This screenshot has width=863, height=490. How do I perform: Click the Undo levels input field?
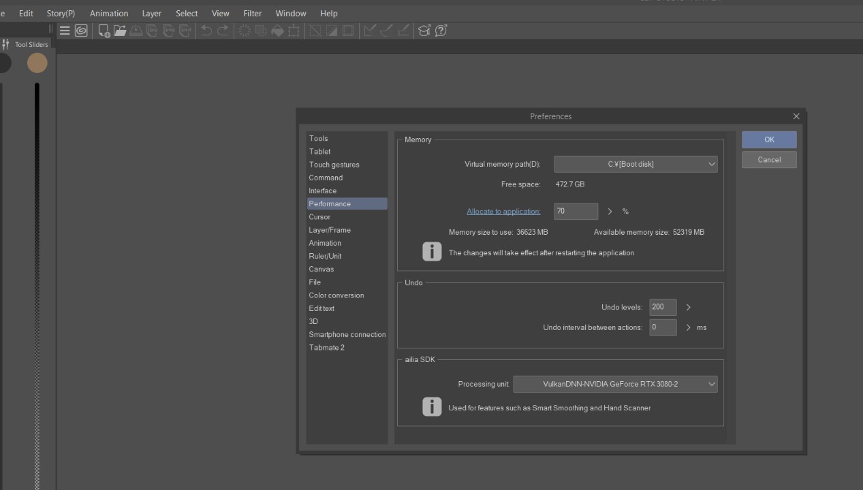click(x=663, y=307)
